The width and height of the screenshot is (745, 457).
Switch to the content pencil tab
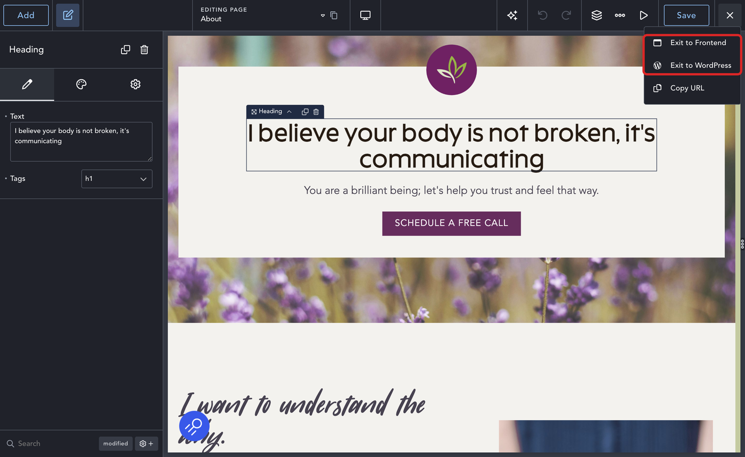pyautogui.click(x=27, y=84)
